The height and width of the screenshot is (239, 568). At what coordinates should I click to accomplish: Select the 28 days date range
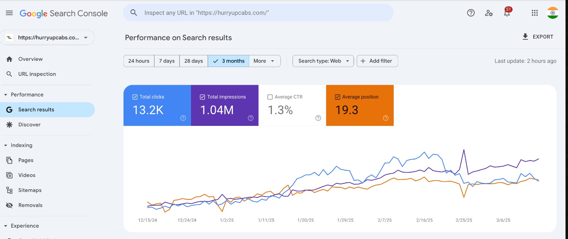[x=193, y=61]
